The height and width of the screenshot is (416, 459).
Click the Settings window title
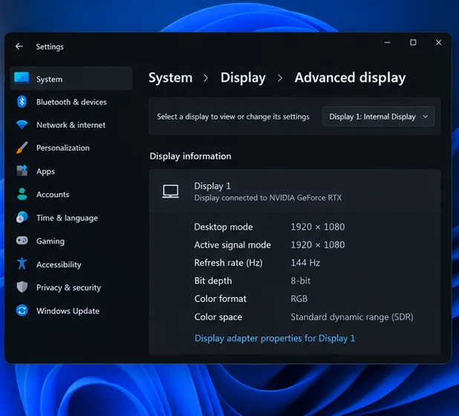(x=50, y=47)
